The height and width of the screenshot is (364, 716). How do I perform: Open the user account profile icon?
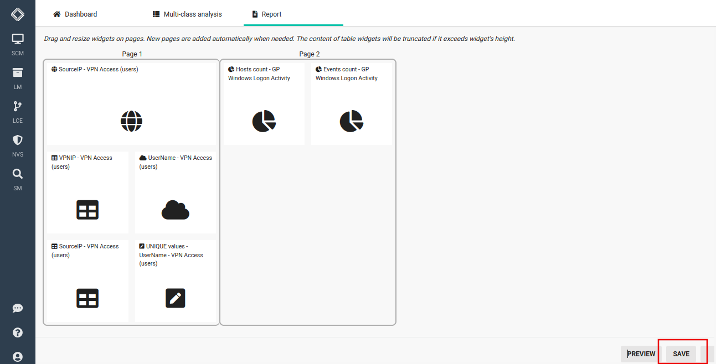(x=18, y=357)
